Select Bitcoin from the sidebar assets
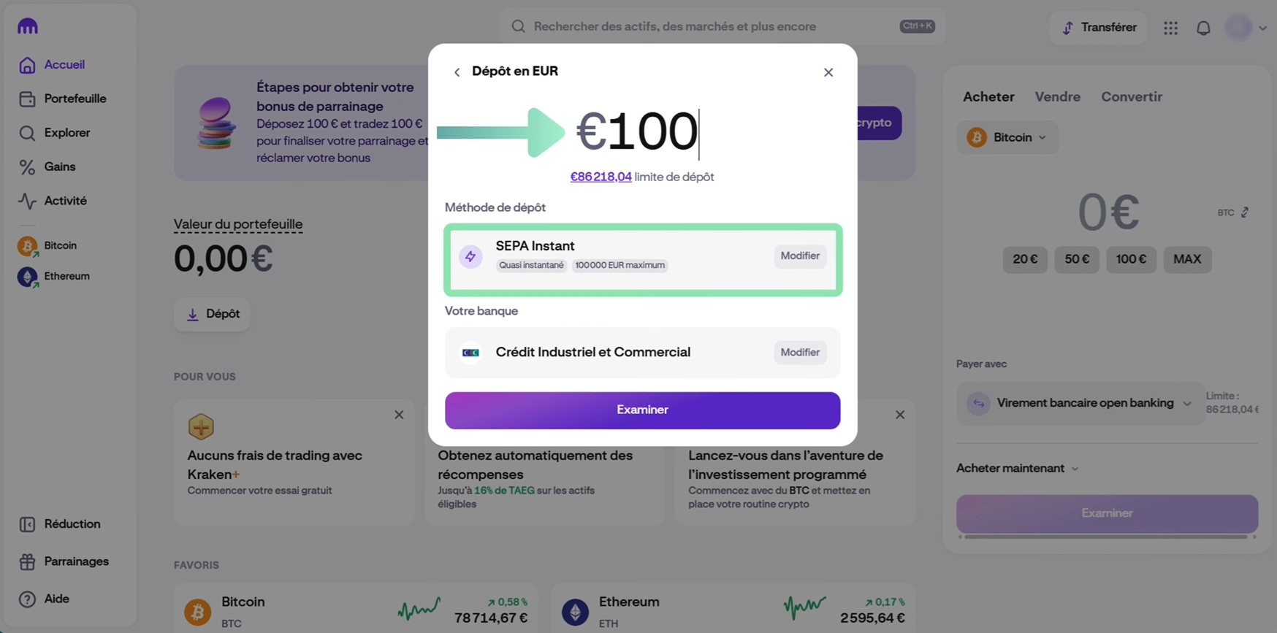1277x633 pixels. point(27,245)
